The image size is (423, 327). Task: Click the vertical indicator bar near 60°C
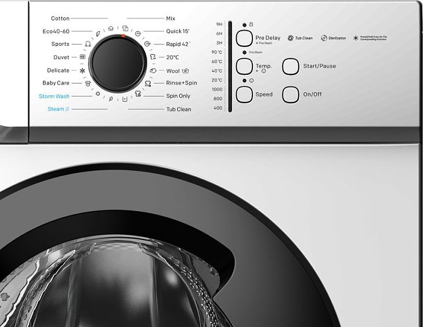229,61
